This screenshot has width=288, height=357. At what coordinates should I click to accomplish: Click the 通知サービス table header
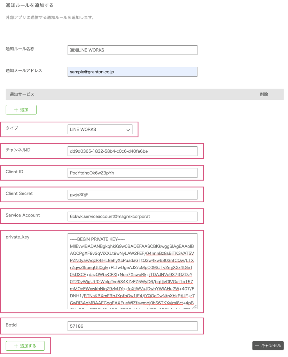point(22,94)
